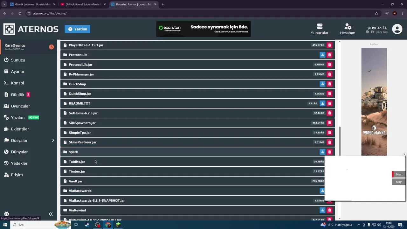The image size is (407, 229).
Task: Open the user profile avatar
Action: click(x=397, y=29)
